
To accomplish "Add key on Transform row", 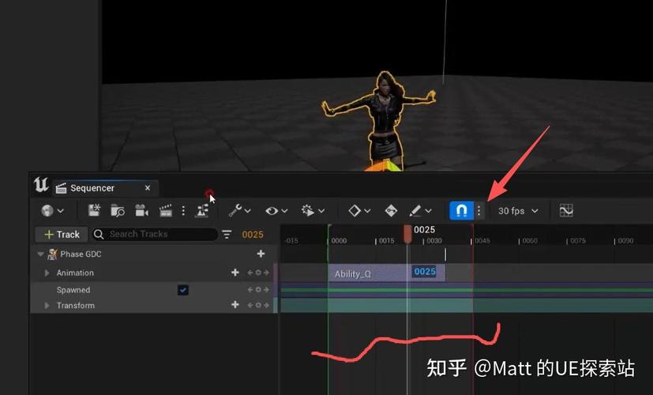I will (258, 306).
